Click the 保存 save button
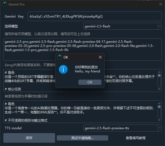This screenshot has width=165, height=146. pos(29,138)
